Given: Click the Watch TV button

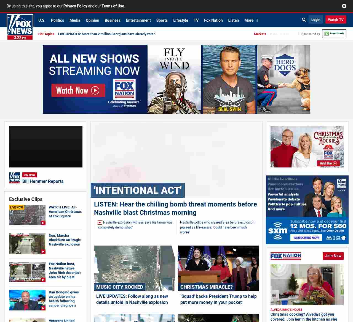Looking at the screenshot, I should click(x=336, y=20).
